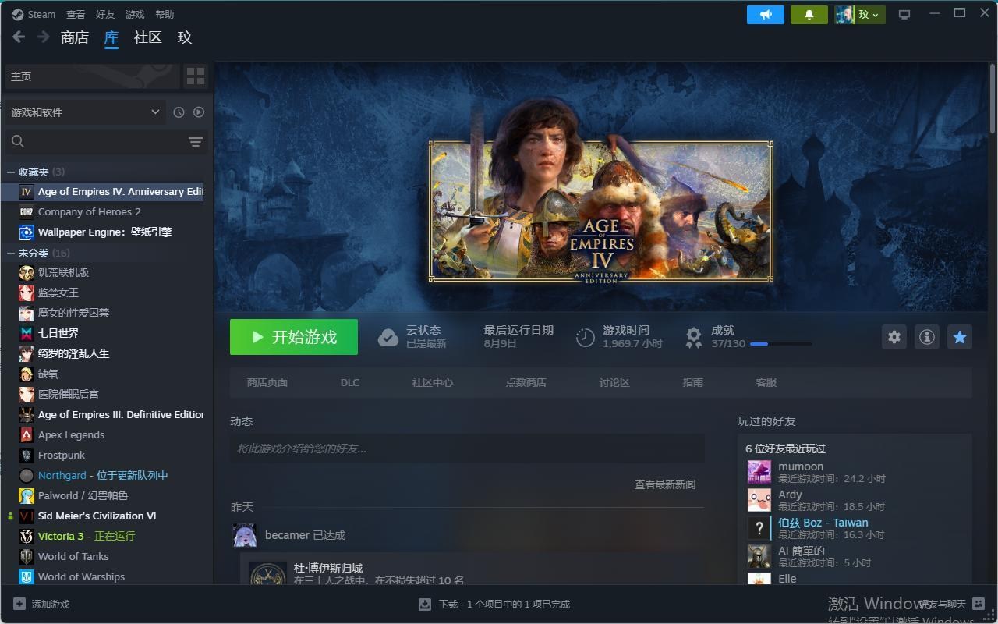Open advanced filter options icon
The width and height of the screenshot is (998, 624).
[x=196, y=141]
